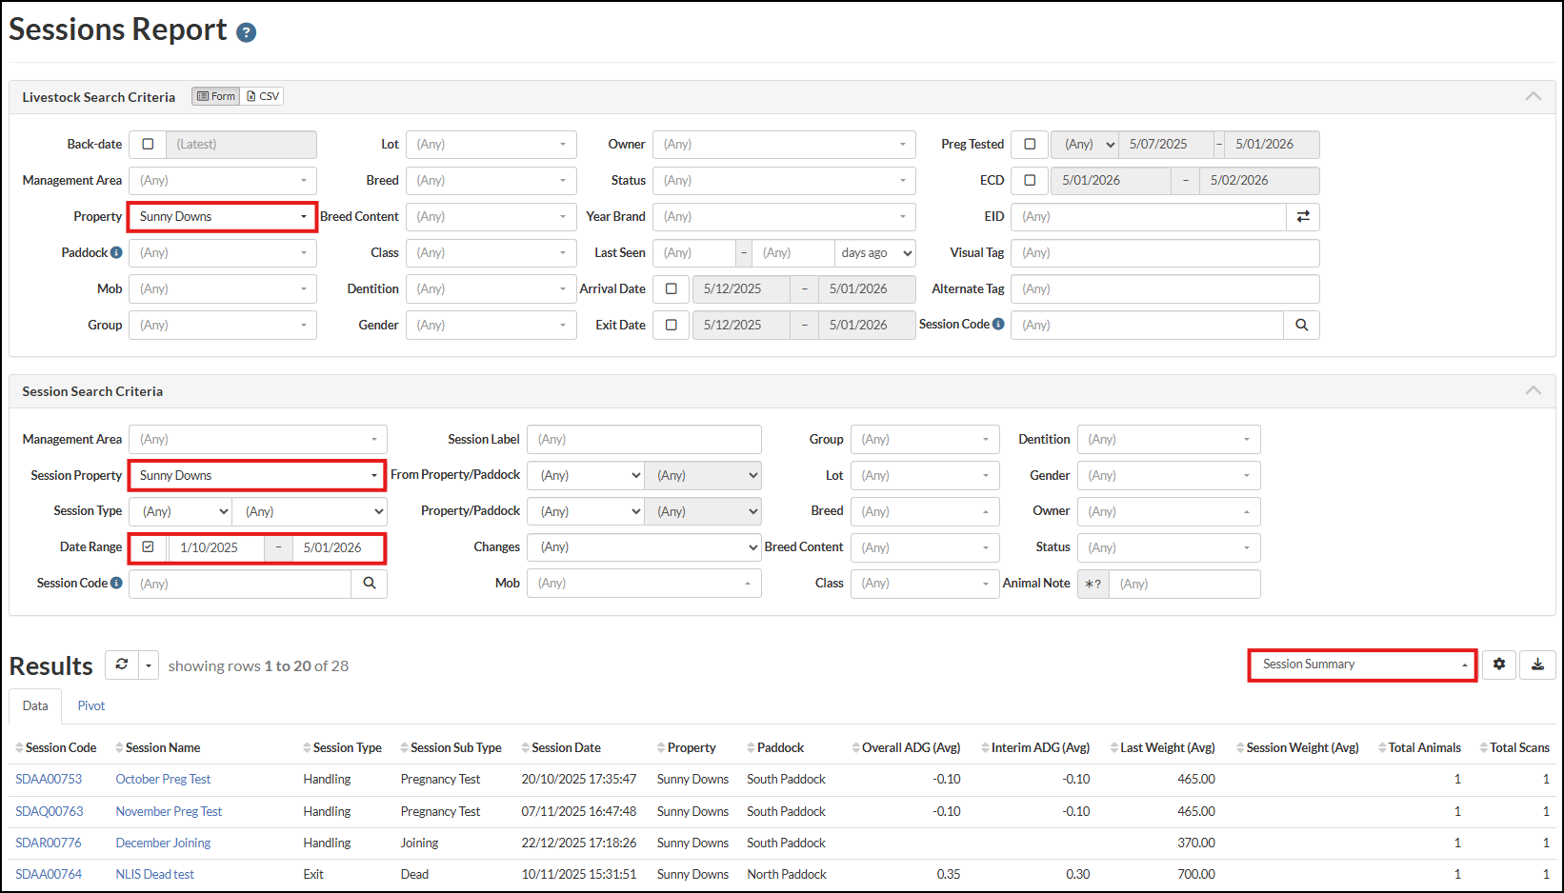The image size is (1564, 893).
Task: Switch criteria to CSV mode
Action: (x=263, y=96)
